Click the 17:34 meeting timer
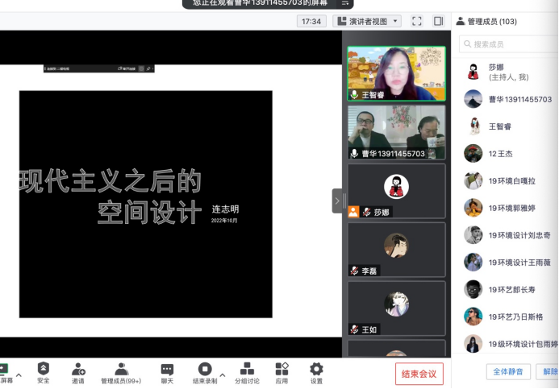Screen dimensions: 559x389 tap(311, 22)
